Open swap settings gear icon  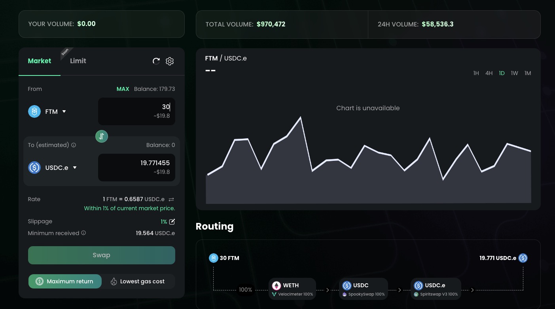point(170,61)
